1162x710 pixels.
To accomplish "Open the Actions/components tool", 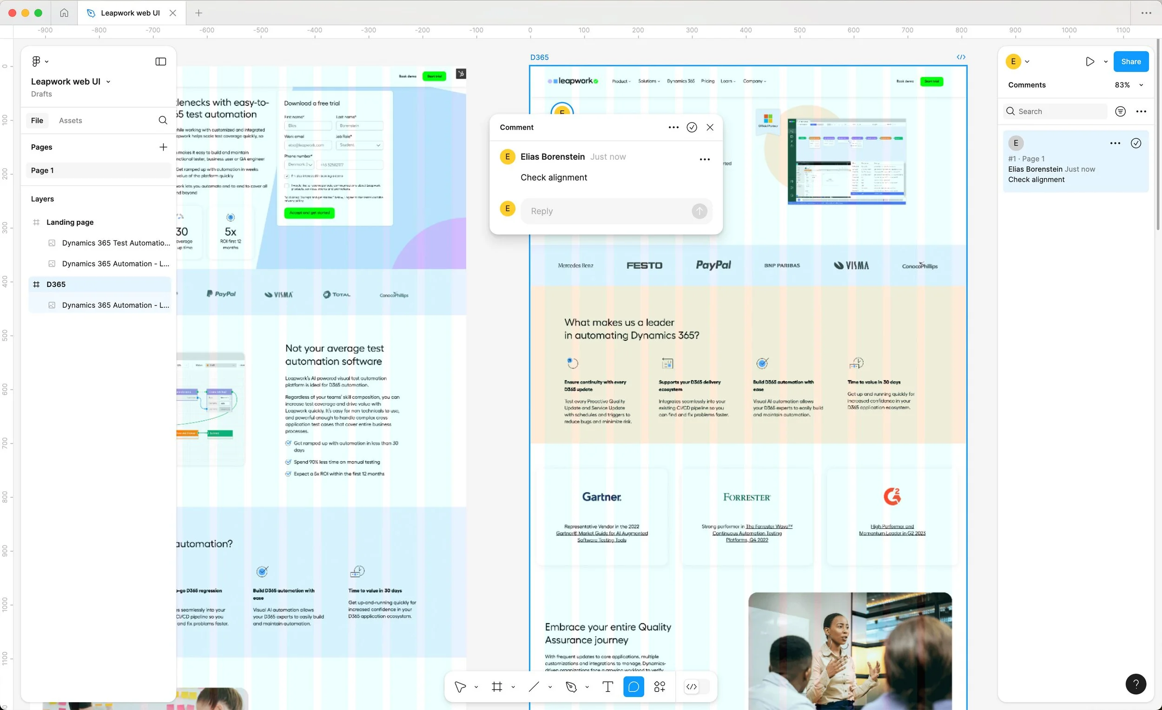I will (x=660, y=687).
